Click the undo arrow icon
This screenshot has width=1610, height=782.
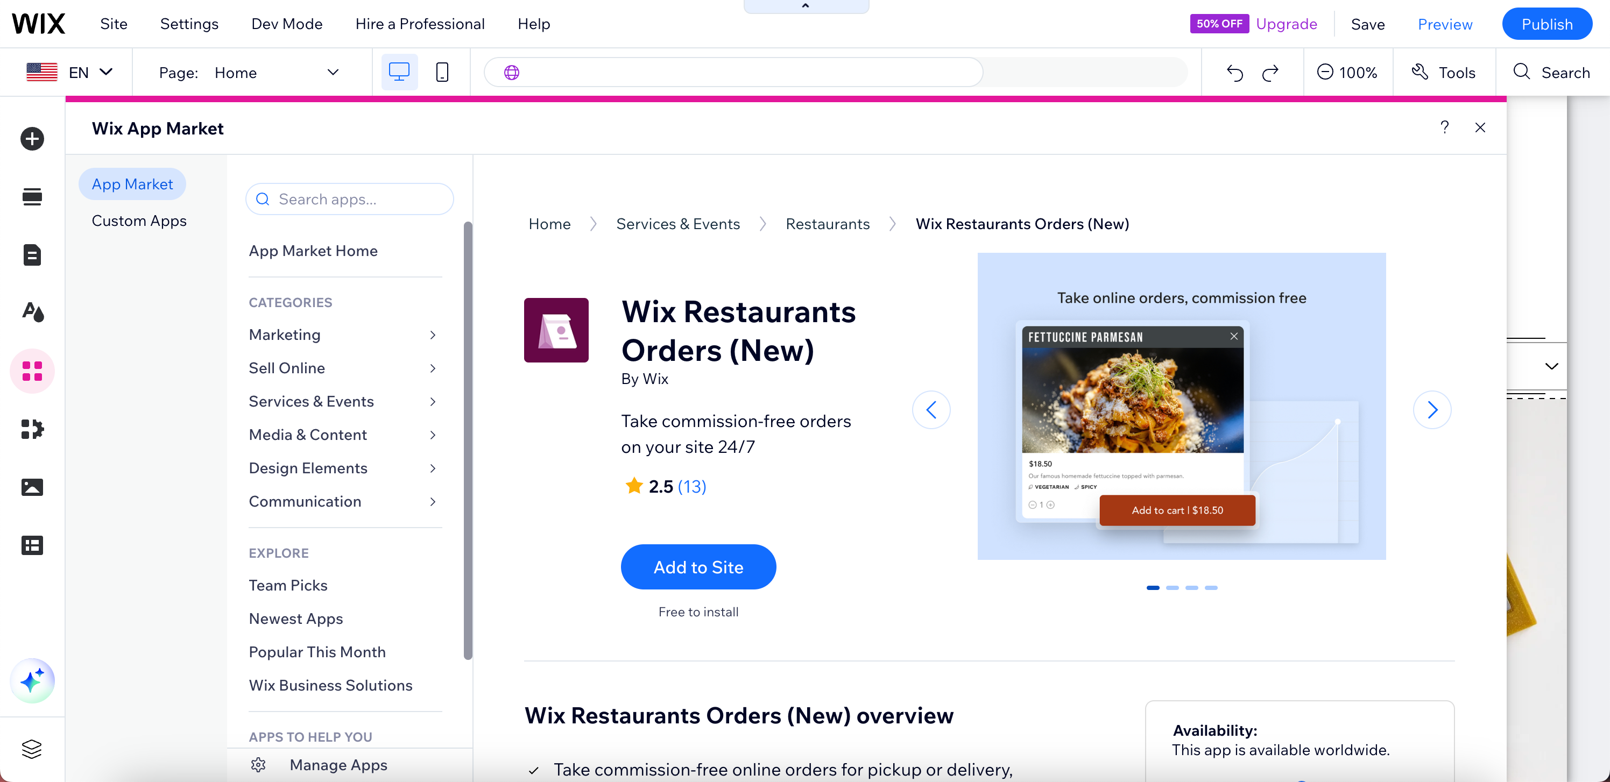click(1233, 72)
